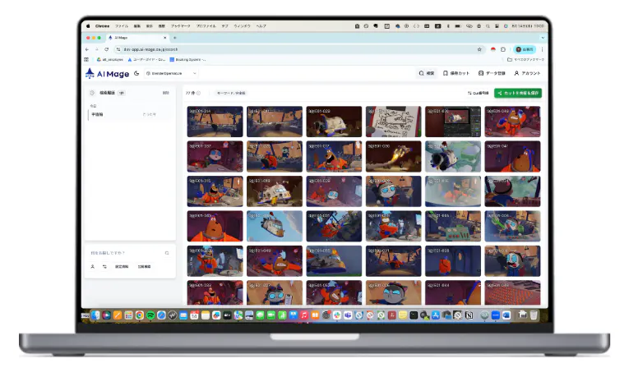
Task: Open the Chrome profile chip
Action: coord(525,49)
